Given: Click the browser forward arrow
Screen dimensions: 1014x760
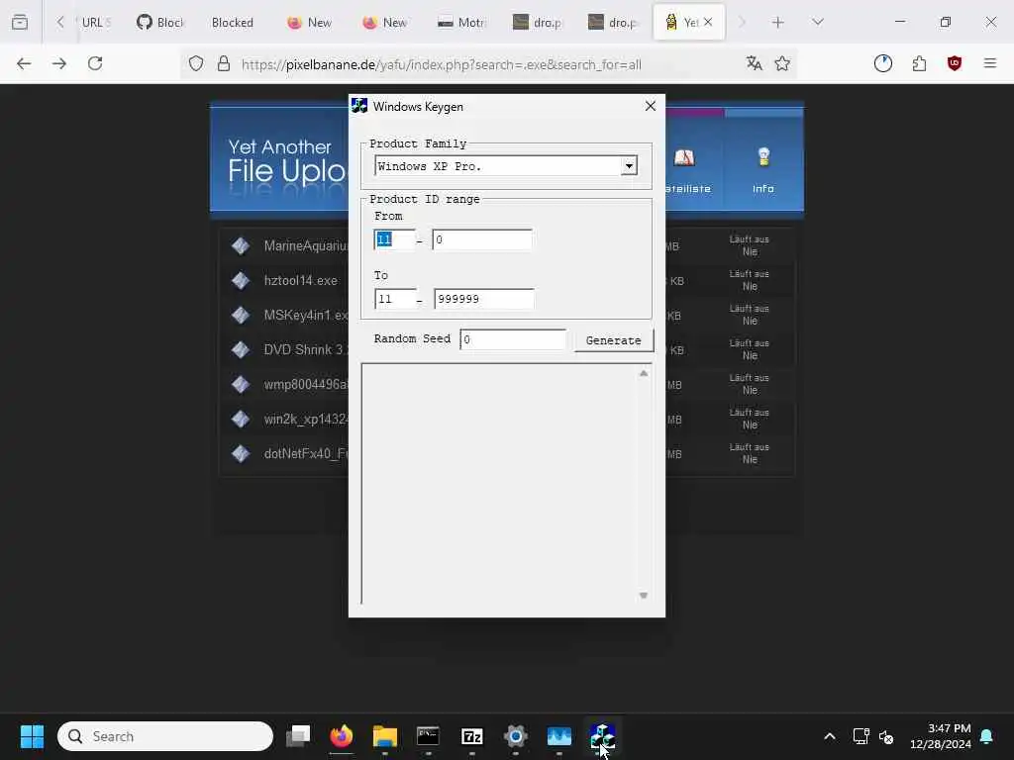Looking at the screenshot, I should [x=59, y=63].
